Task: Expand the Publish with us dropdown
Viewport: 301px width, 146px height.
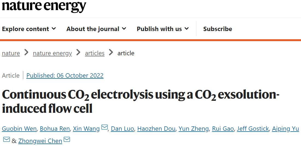Action: 163,29
